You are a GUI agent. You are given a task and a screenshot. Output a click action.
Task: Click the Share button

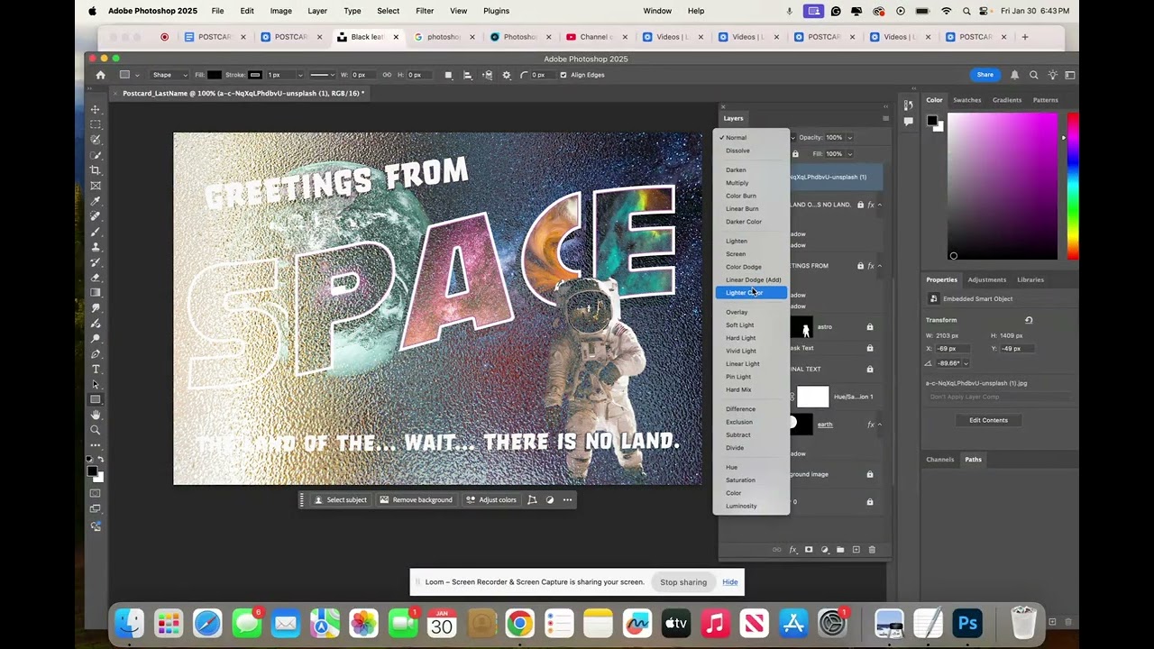point(985,75)
